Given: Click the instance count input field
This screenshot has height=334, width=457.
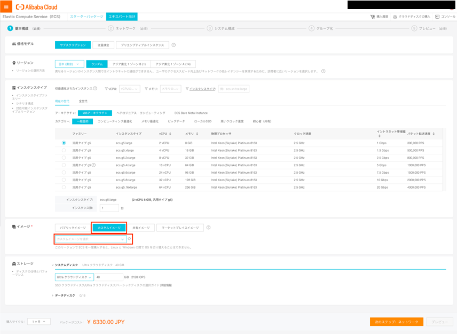Looking at the screenshot, I should [109, 208].
